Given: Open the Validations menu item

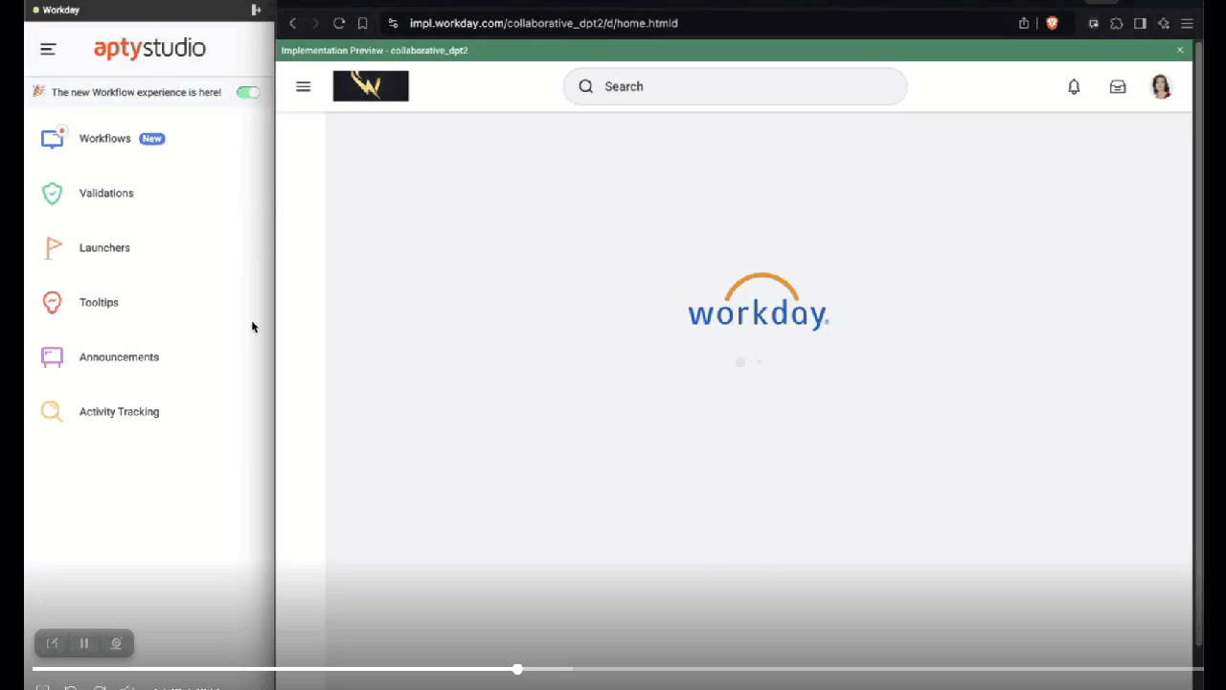Looking at the screenshot, I should pos(106,194).
